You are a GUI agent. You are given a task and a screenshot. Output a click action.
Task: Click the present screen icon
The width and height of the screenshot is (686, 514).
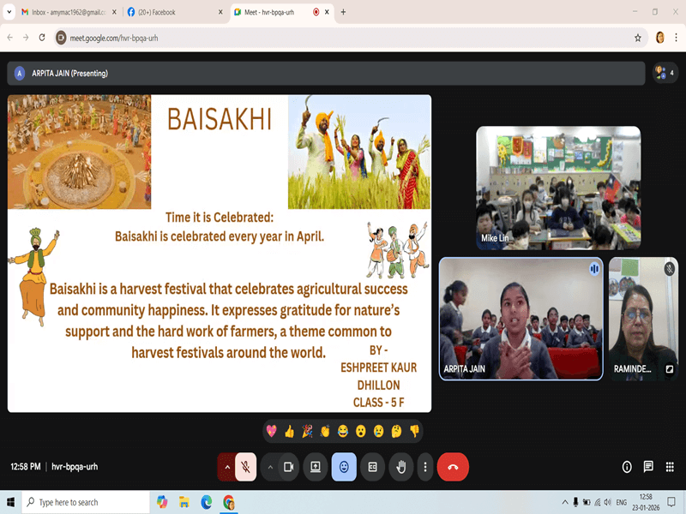pos(316,467)
